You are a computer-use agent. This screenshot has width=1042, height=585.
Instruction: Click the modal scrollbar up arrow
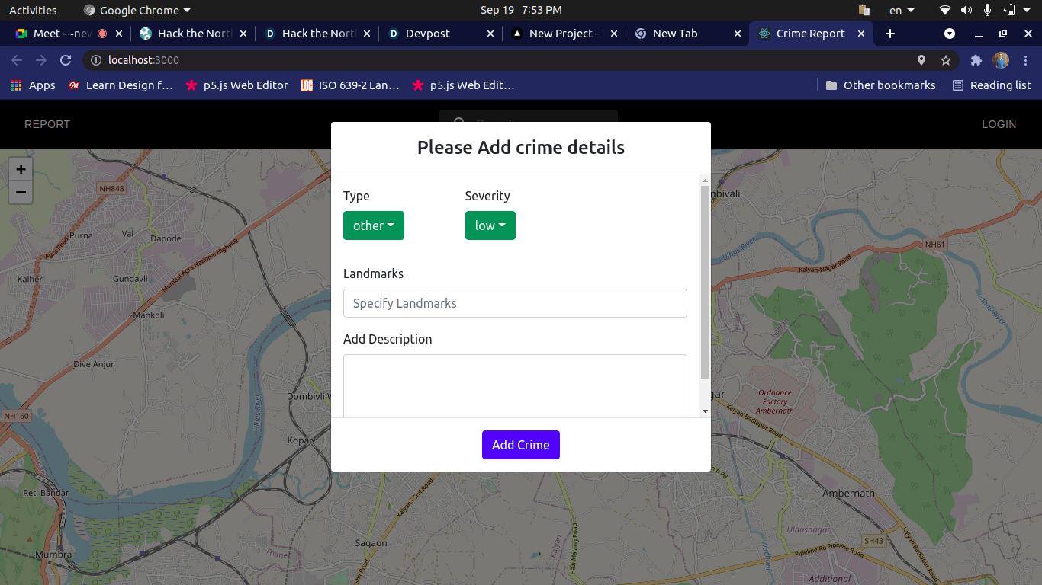coord(705,181)
